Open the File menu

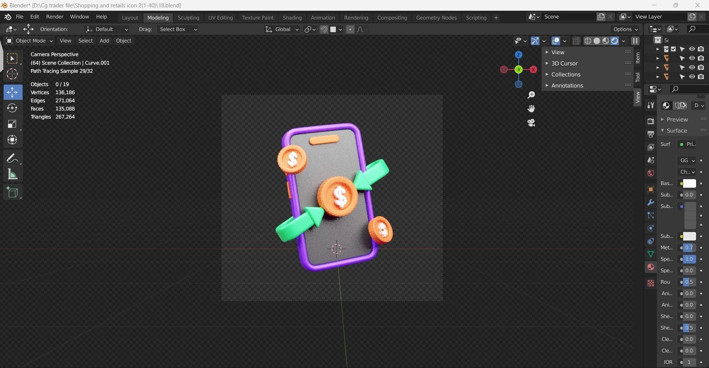tap(20, 17)
